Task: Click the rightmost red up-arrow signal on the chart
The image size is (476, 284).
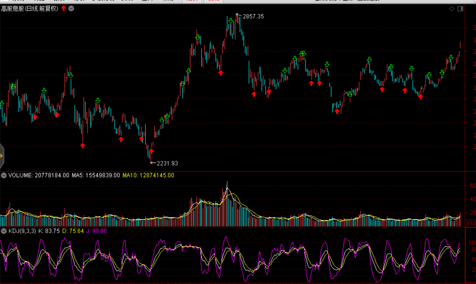Action: [x=420, y=97]
